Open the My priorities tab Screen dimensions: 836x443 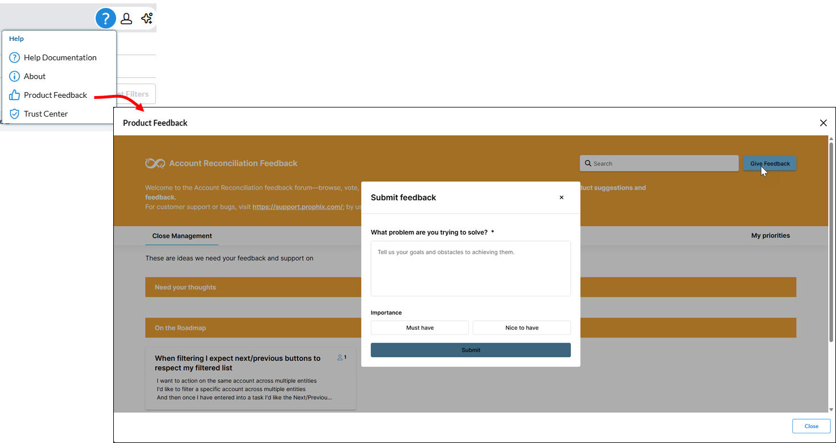pos(770,235)
